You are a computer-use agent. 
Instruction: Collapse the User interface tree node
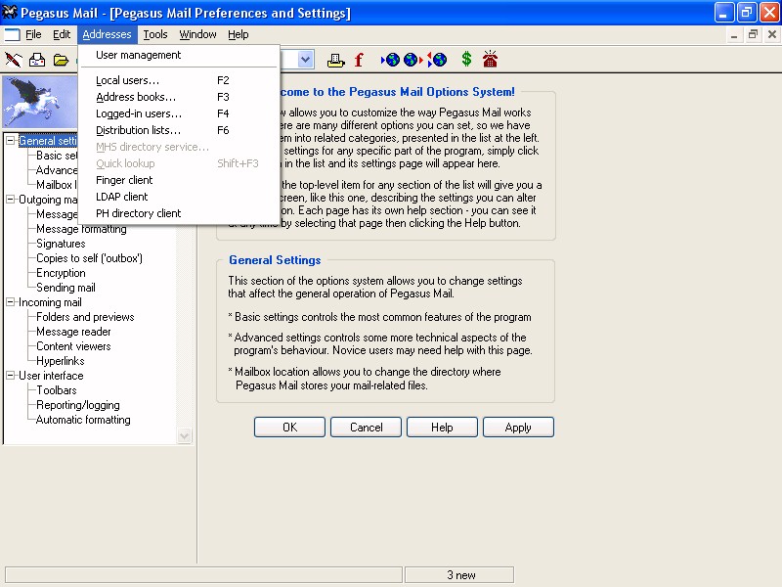tap(10, 376)
